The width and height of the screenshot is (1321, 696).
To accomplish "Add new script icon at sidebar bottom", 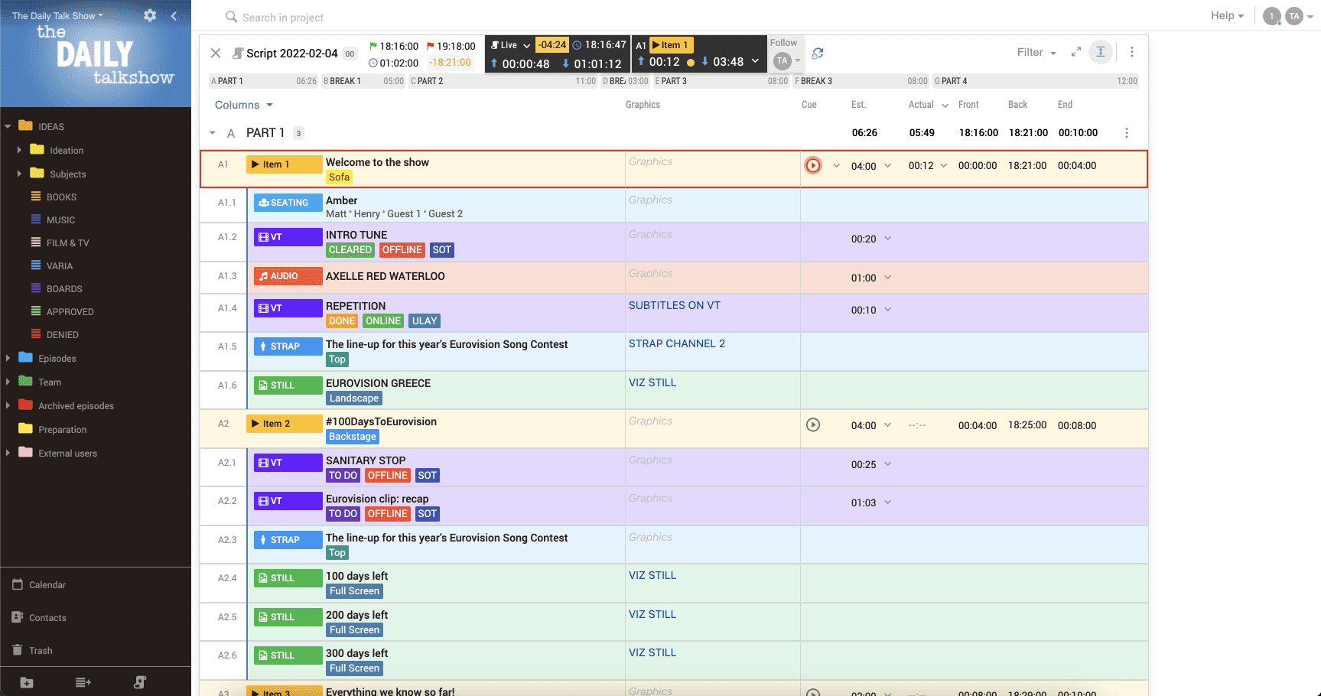I will (140, 682).
